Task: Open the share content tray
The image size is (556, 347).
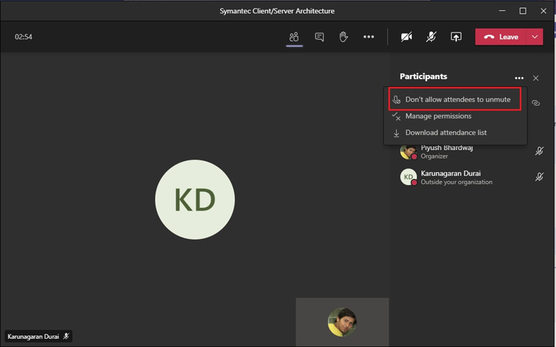Action: click(x=456, y=37)
